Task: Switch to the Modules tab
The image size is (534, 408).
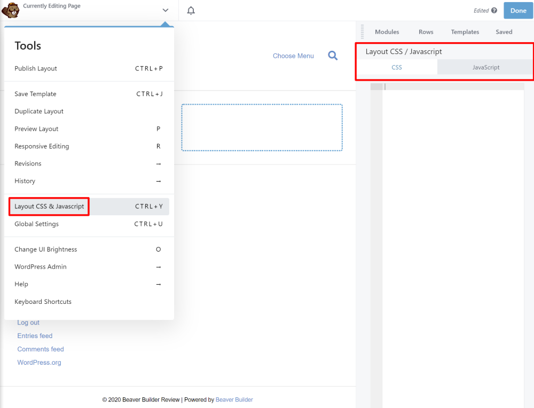Action: [x=387, y=32]
